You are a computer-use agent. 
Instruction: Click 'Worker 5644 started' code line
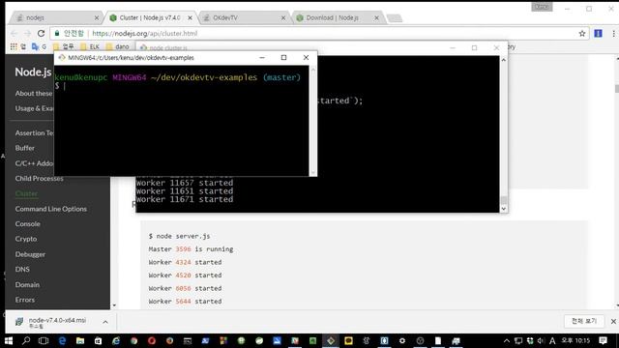[185, 301]
